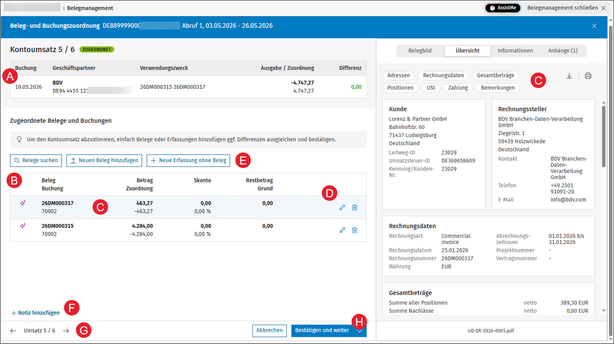The height and width of the screenshot is (344, 614).
Task: Jump to the Adressen section
Action: [x=398, y=75]
